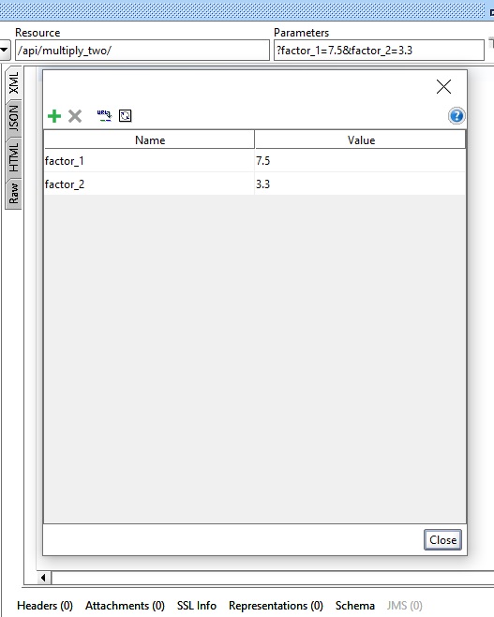494x617 pixels.
Task: Select the factor_2 value cell 3.3
Action: tap(360, 184)
